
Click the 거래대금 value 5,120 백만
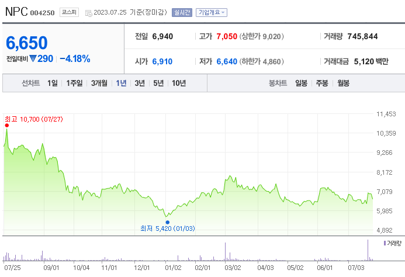pos(371,61)
